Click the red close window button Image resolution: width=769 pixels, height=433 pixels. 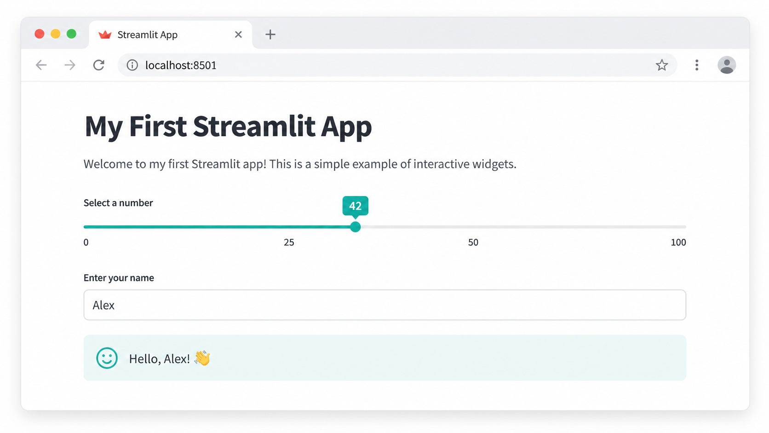click(x=40, y=34)
